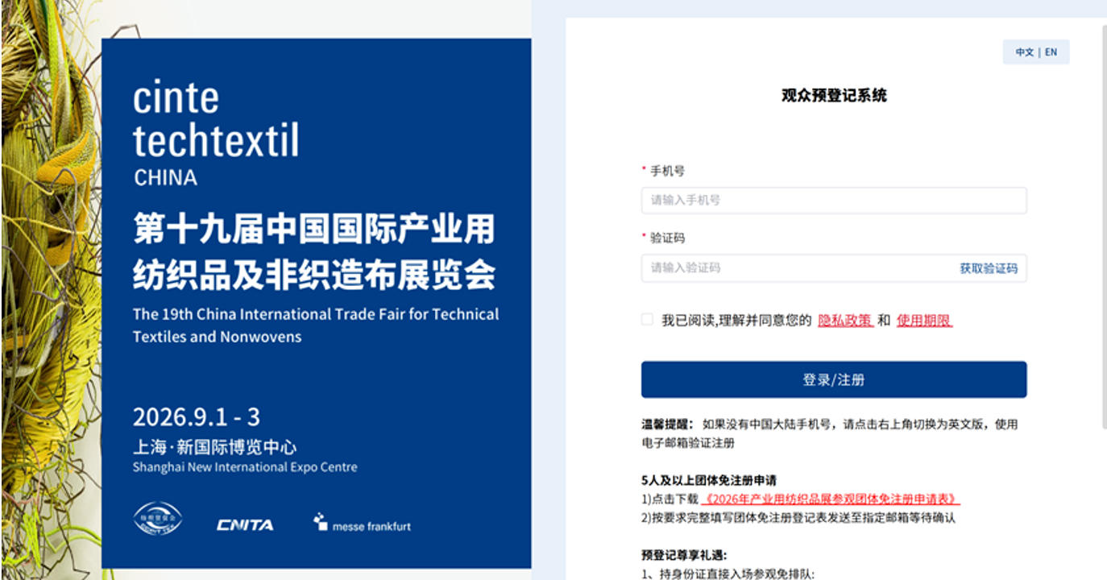The height and width of the screenshot is (580, 1107).
Task: Click the 温馨提醒 reminder notice
Action: [x=830, y=433]
